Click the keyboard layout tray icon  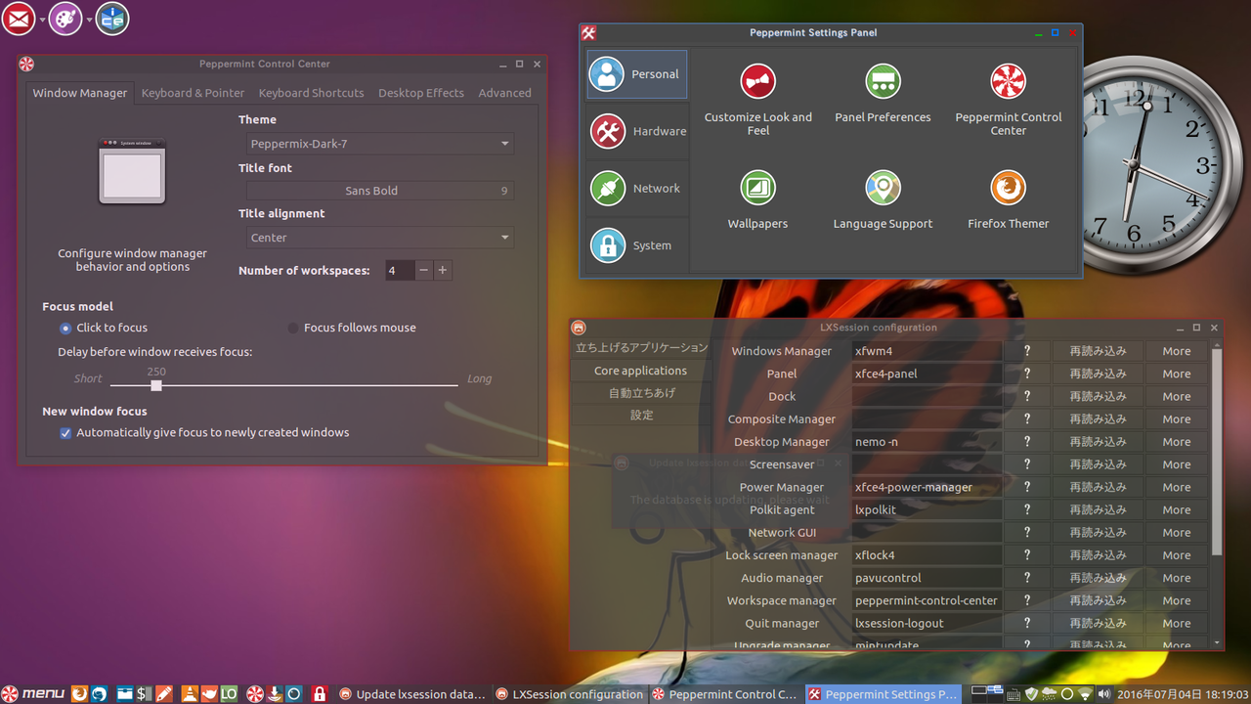1014,694
